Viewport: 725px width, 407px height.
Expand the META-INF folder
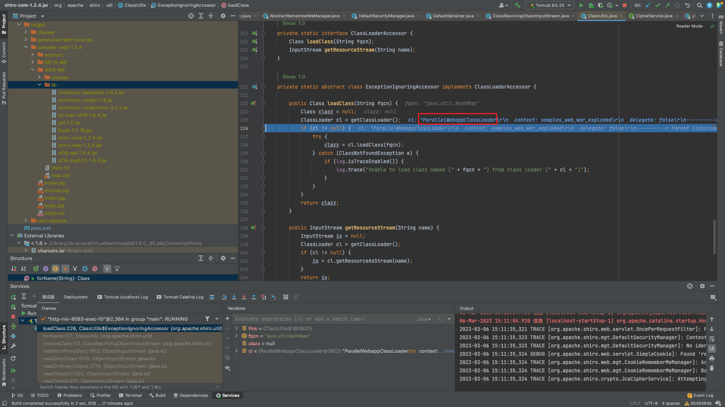click(33, 62)
